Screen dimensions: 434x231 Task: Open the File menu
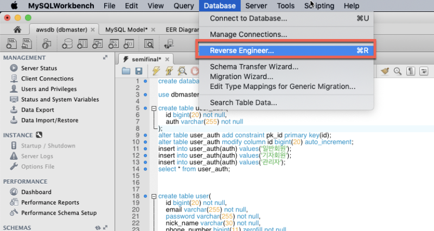110,5
